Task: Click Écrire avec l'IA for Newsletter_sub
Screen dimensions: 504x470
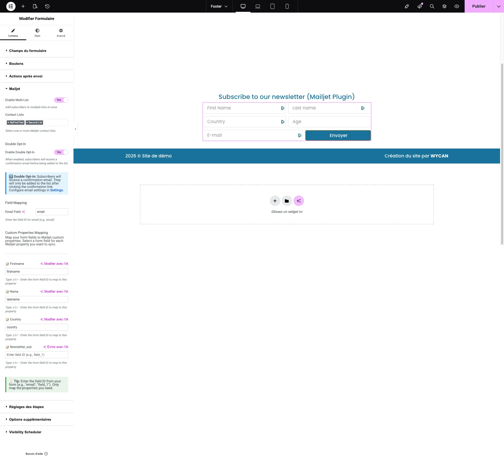Action: click(x=56, y=347)
